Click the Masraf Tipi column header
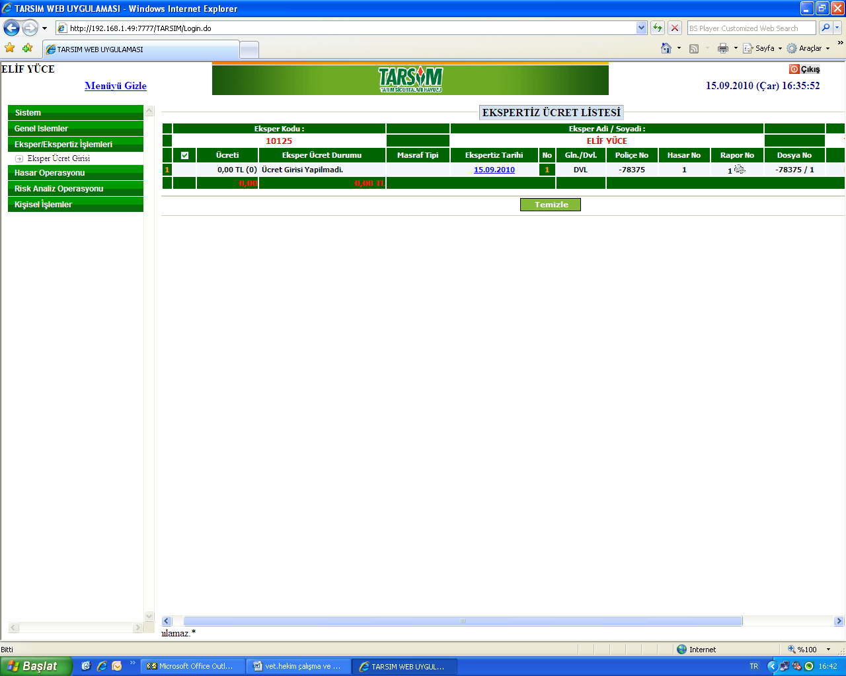Screen dimensions: 846x676 (x=418, y=155)
